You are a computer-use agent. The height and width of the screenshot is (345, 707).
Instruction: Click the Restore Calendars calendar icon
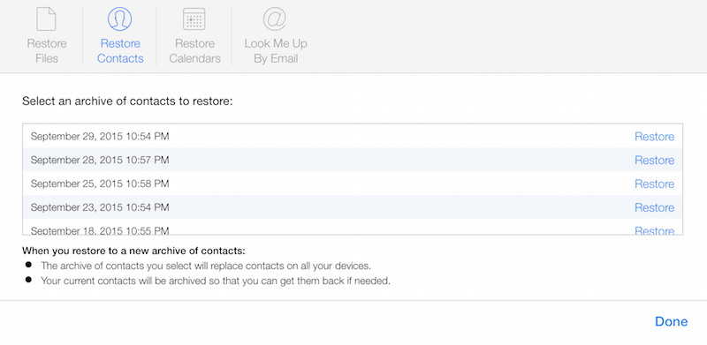point(194,19)
